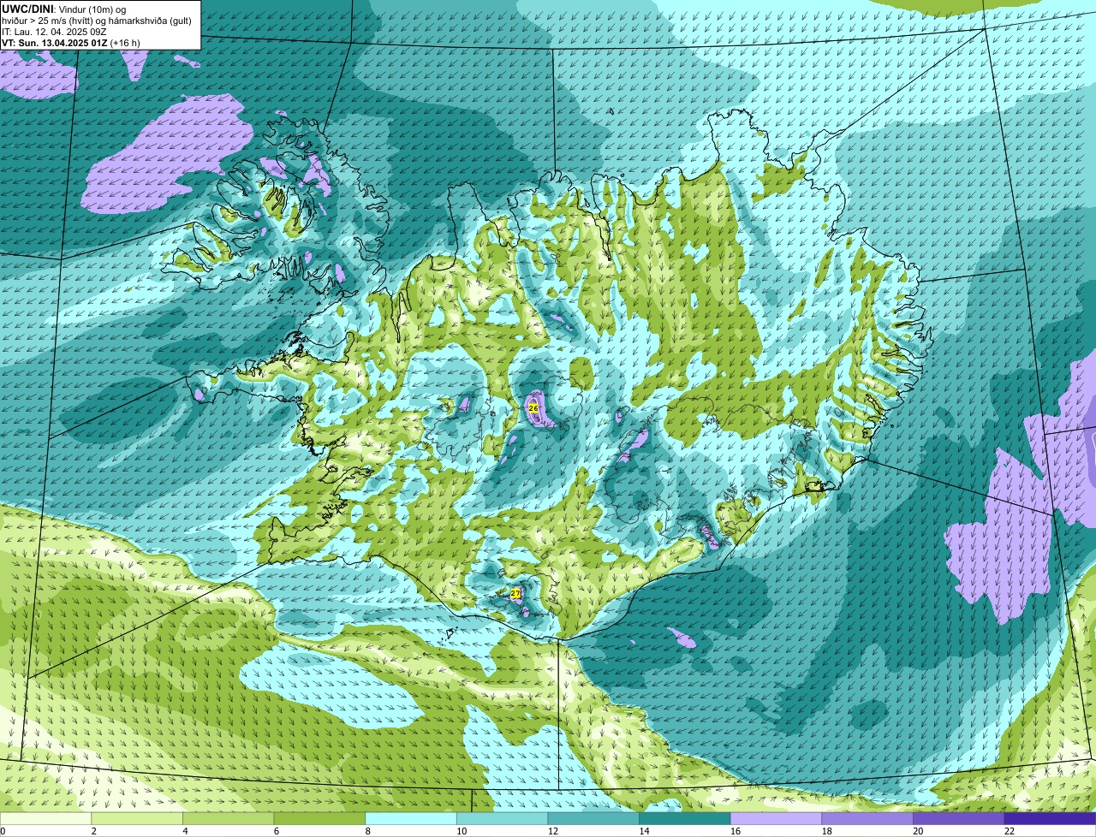Click the legend tick label '12'
This screenshot has height=837, width=1096.
coord(553,831)
